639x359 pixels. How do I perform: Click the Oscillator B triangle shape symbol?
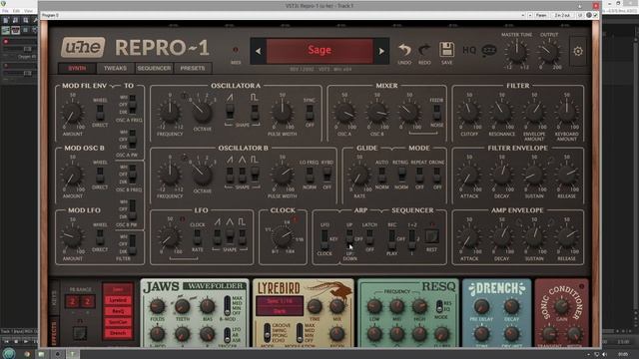tap(242, 160)
